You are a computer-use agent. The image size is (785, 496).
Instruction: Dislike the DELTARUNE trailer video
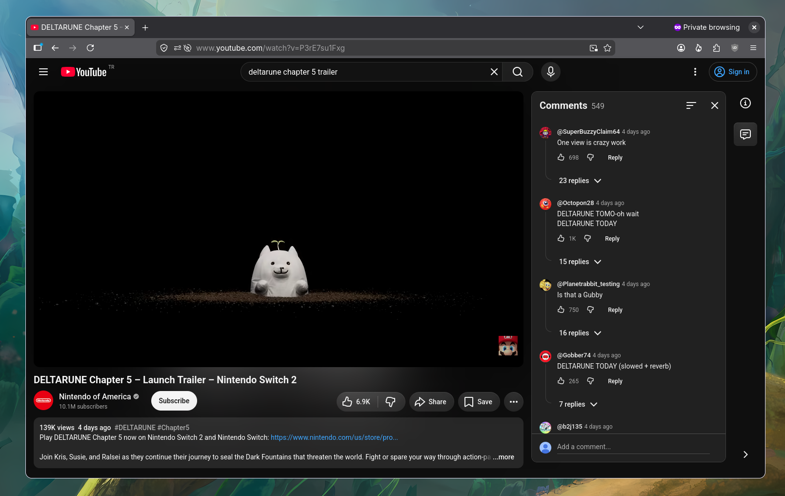[391, 402]
